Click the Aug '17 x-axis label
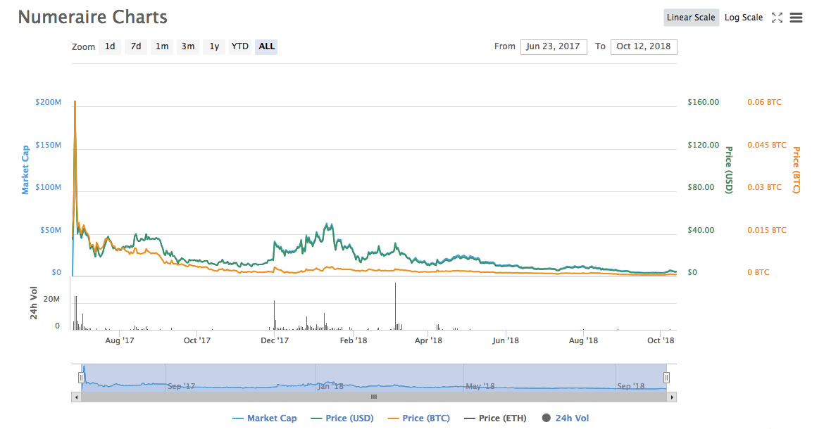Image resolution: width=824 pixels, height=429 pixels. click(119, 340)
